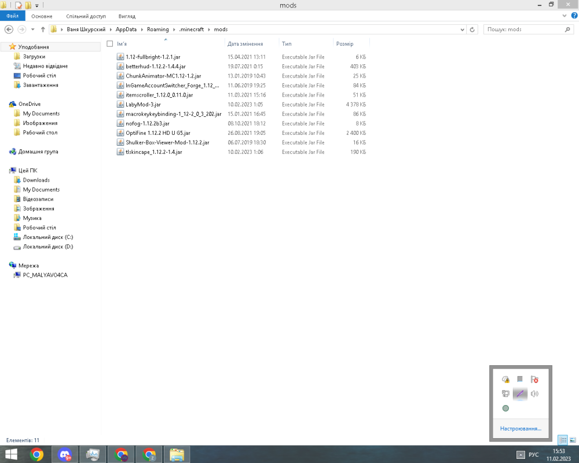
Task: Open Windows Start button
Action: click(x=11, y=454)
